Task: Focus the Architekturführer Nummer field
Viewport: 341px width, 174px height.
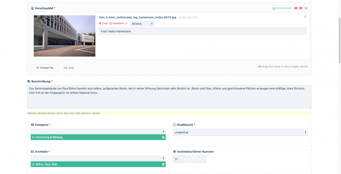Action: tap(189, 159)
